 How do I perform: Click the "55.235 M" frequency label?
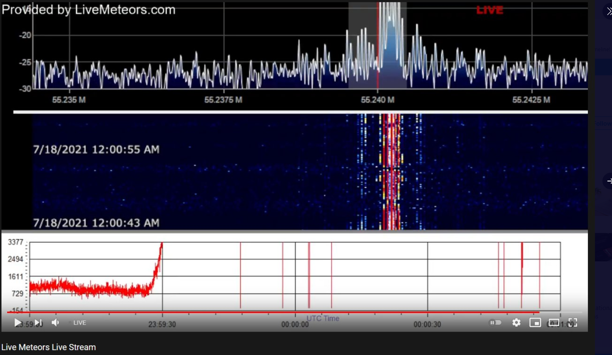click(69, 100)
